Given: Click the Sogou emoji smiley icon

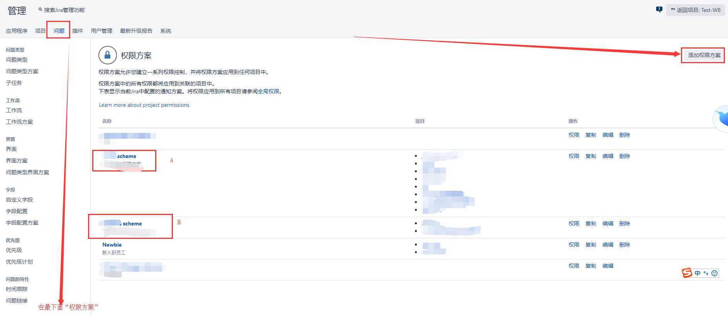Looking at the screenshot, I should 714,273.
